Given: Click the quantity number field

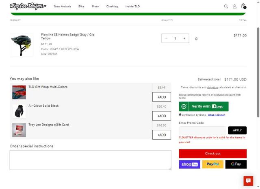Looking at the screenshot, I should [x=175, y=38].
